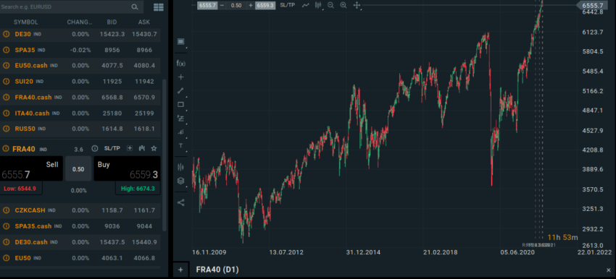Select the EU50 symbol in the last row

[22, 258]
